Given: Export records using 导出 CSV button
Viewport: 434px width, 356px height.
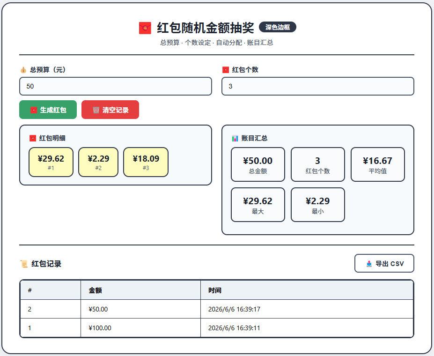Looking at the screenshot, I should click(384, 263).
